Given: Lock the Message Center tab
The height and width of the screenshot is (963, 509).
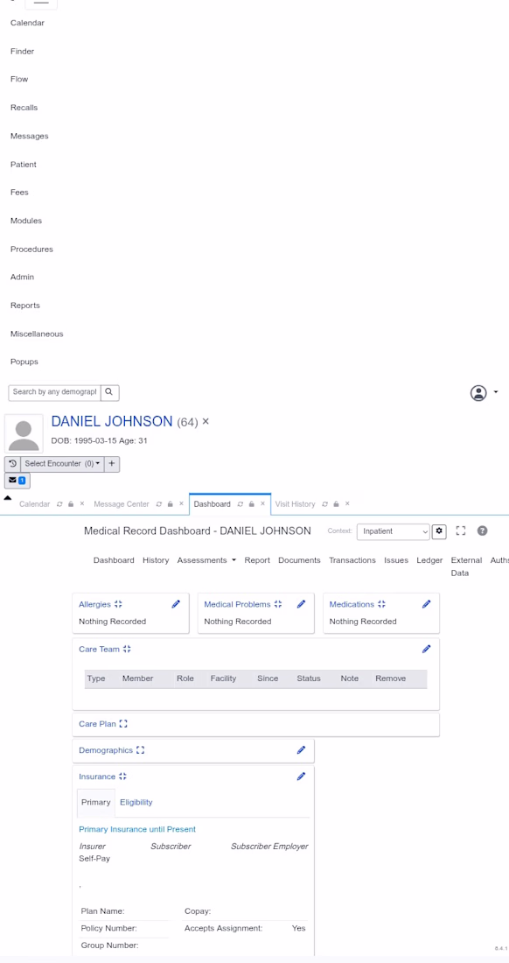Looking at the screenshot, I should pos(171,504).
